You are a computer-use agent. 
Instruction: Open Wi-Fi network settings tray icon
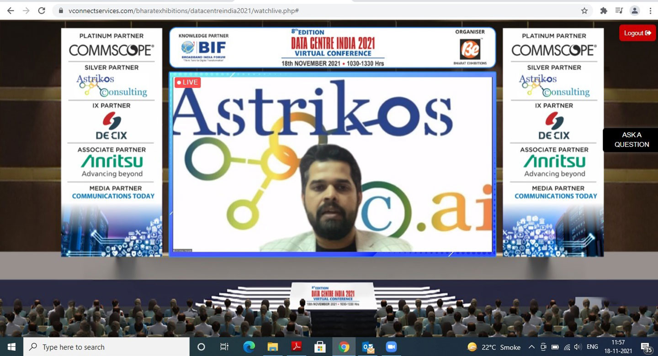[567, 347]
